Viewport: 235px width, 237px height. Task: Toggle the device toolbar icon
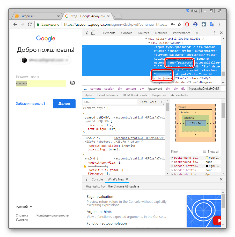point(93,33)
